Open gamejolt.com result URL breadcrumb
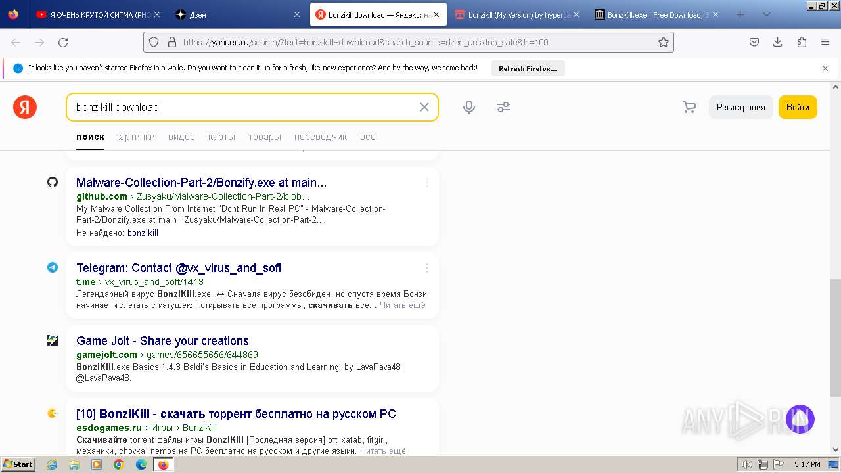Viewport: 841px width, 473px height. coord(167,355)
